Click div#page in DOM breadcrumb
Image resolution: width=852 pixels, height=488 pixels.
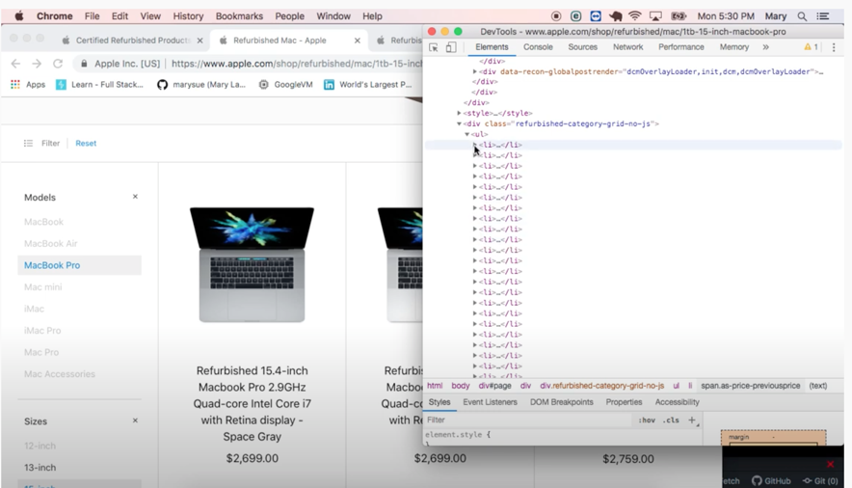click(x=494, y=386)
